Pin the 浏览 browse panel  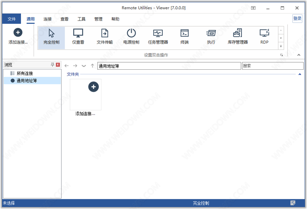[x=53, y=65]
